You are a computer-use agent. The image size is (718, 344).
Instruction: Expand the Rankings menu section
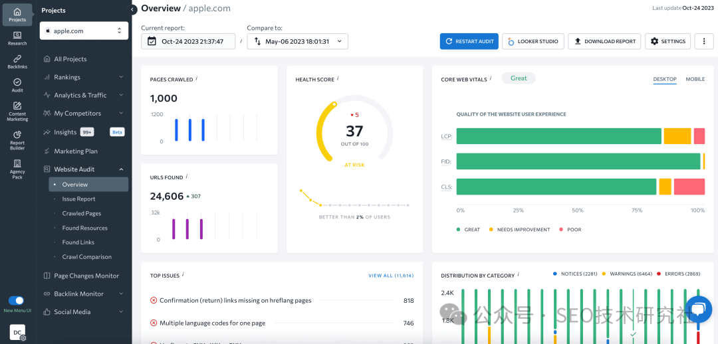click(83, 77)
